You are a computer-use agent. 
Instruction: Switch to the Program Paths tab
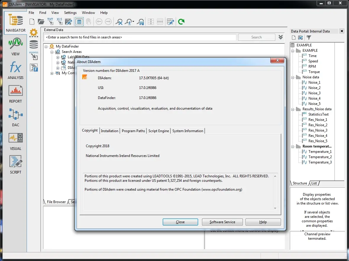click(133, 131)
